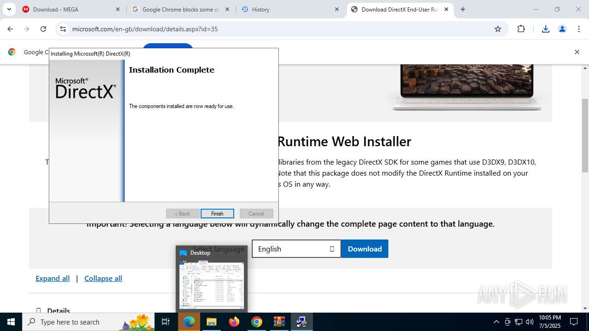Switch to Google Chrome blocks some downloads tab
The image size is (589, 331).
179,9
